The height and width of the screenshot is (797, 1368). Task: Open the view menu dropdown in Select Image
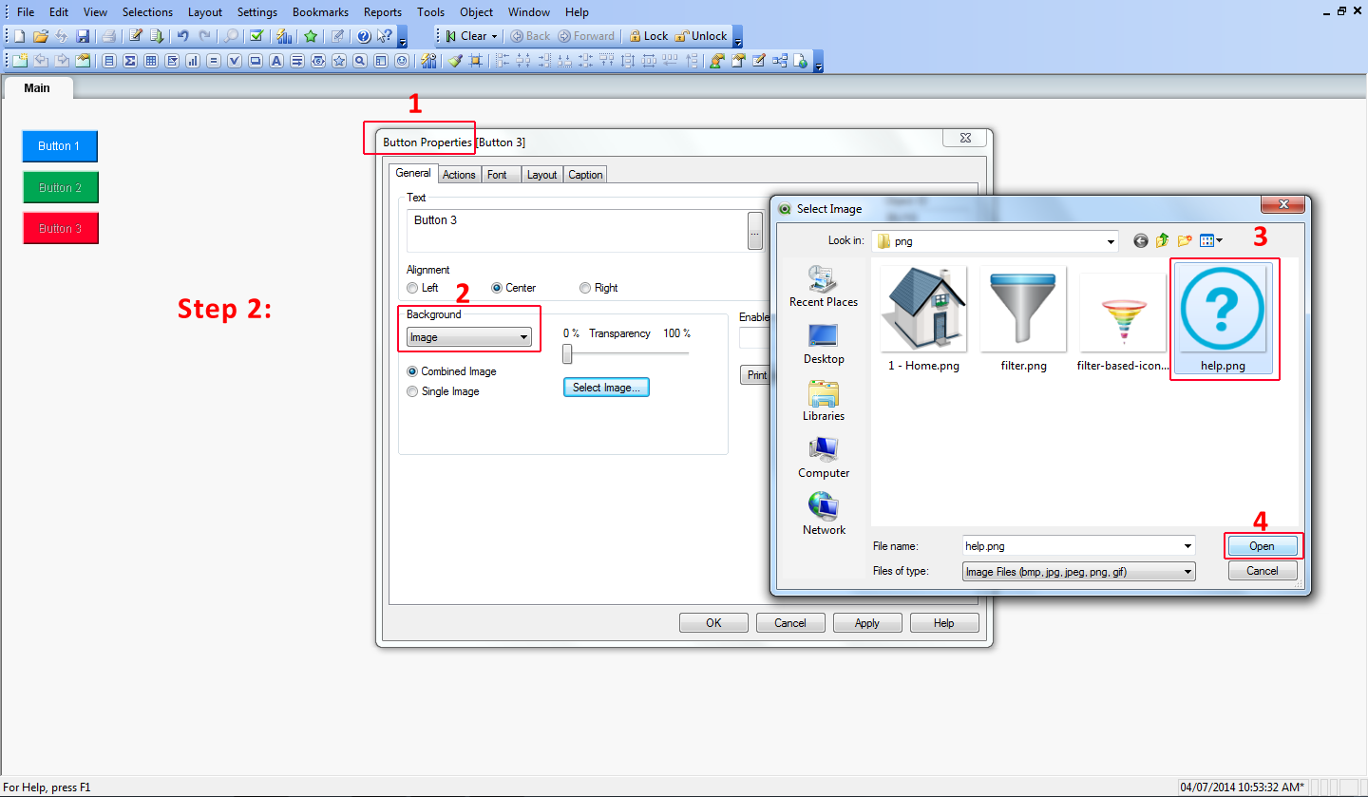[x=1211, y=241]
